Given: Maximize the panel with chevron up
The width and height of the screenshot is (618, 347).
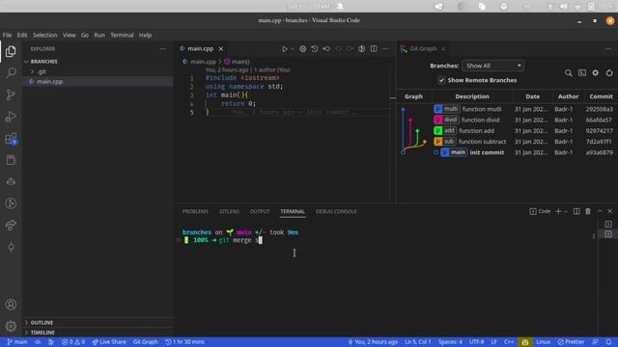Looking at the screenshot, I should (x=600, y=212).
